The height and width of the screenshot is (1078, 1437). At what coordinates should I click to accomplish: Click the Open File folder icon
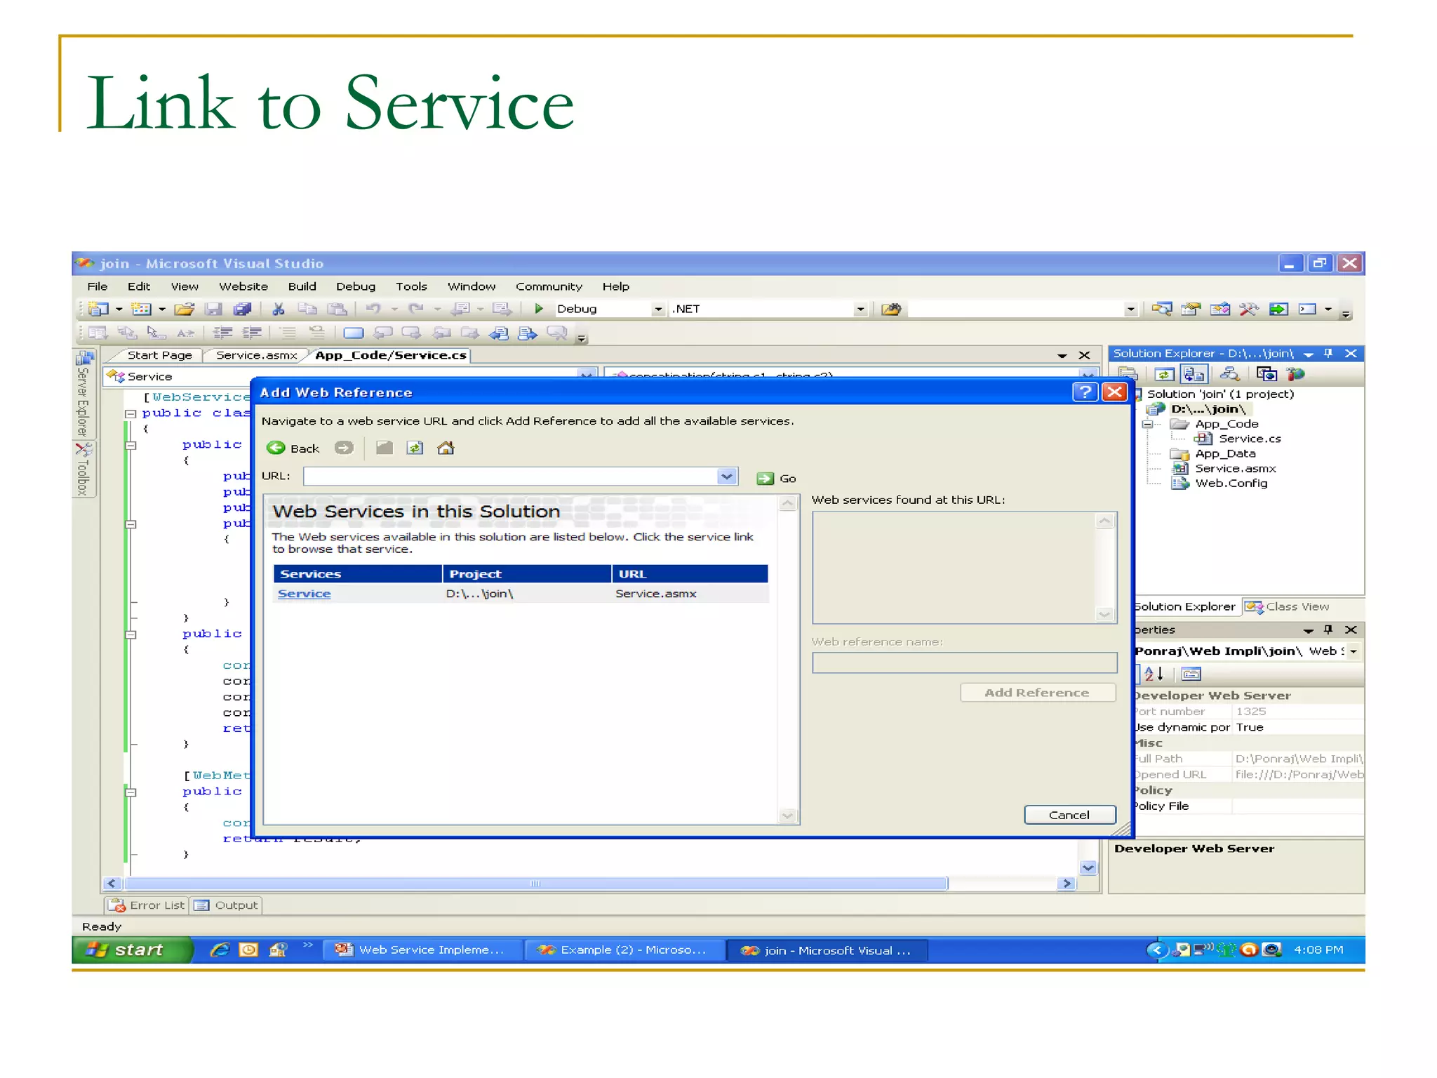(x=185, y=310)
